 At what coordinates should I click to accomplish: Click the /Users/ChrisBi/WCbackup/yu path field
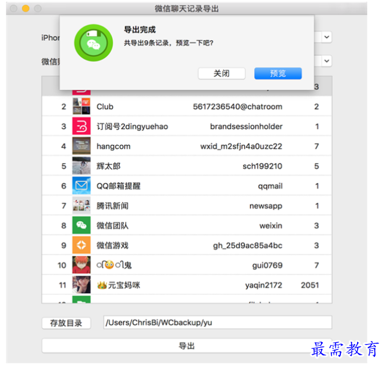[217, 322]
